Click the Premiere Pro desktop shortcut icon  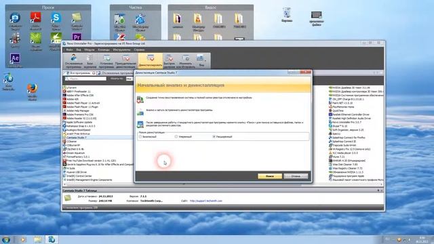point(77,37)
